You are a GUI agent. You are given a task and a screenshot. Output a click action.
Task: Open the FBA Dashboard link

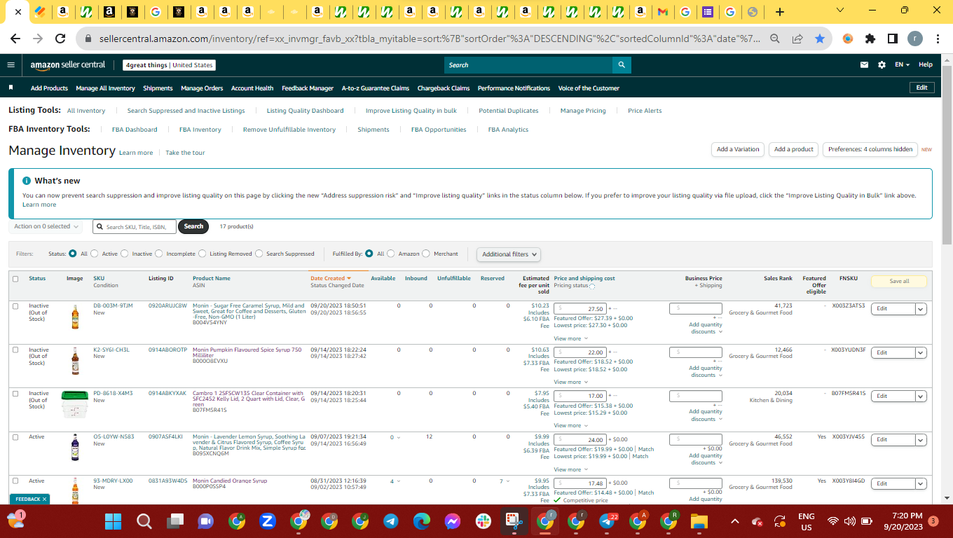(x=135, y=130)
